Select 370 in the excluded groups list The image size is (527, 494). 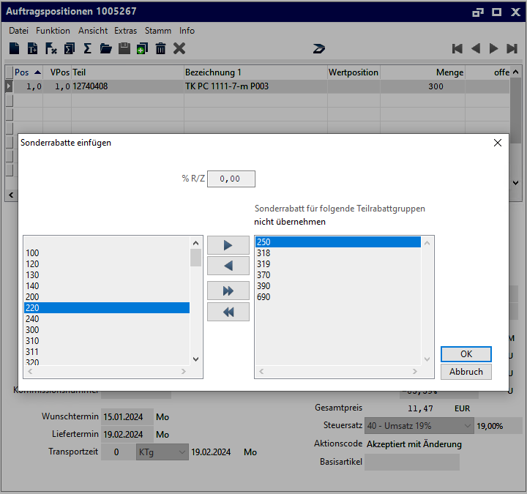pyautogui.click(x=338, y=275)
